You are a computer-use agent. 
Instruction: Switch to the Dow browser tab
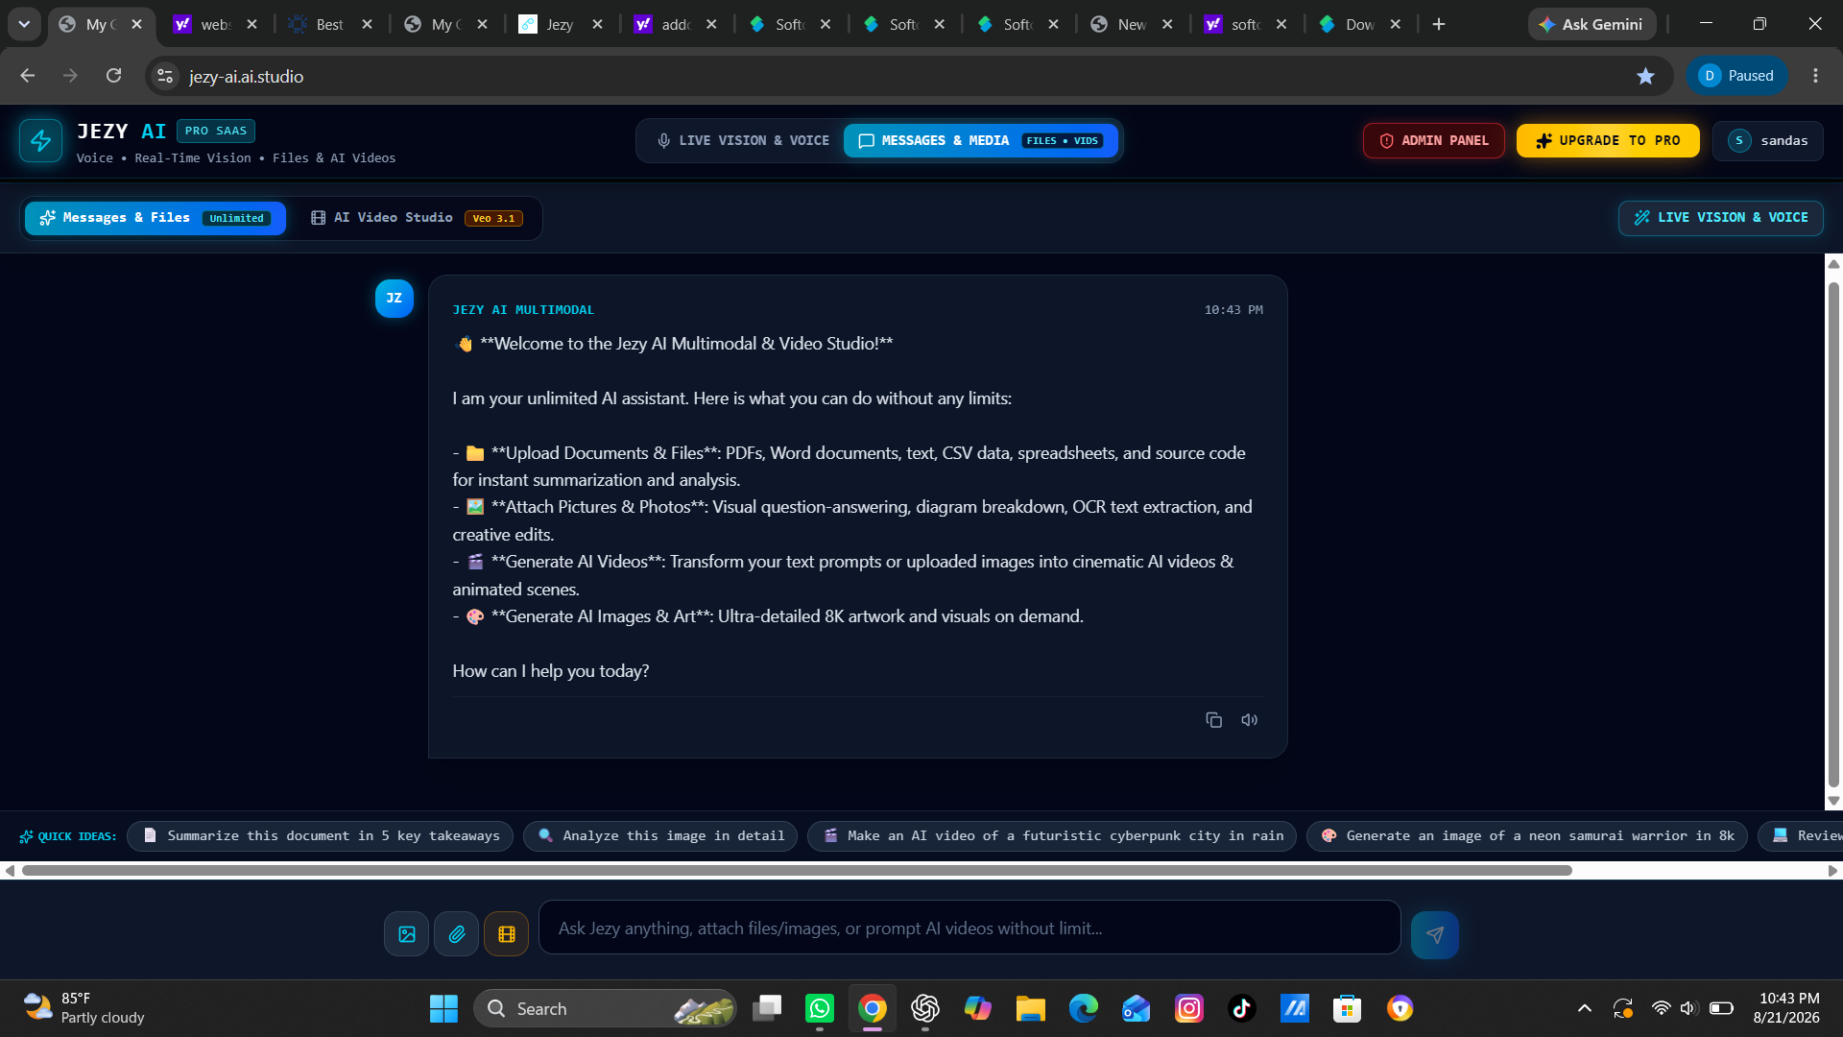tap(1359, 24)
